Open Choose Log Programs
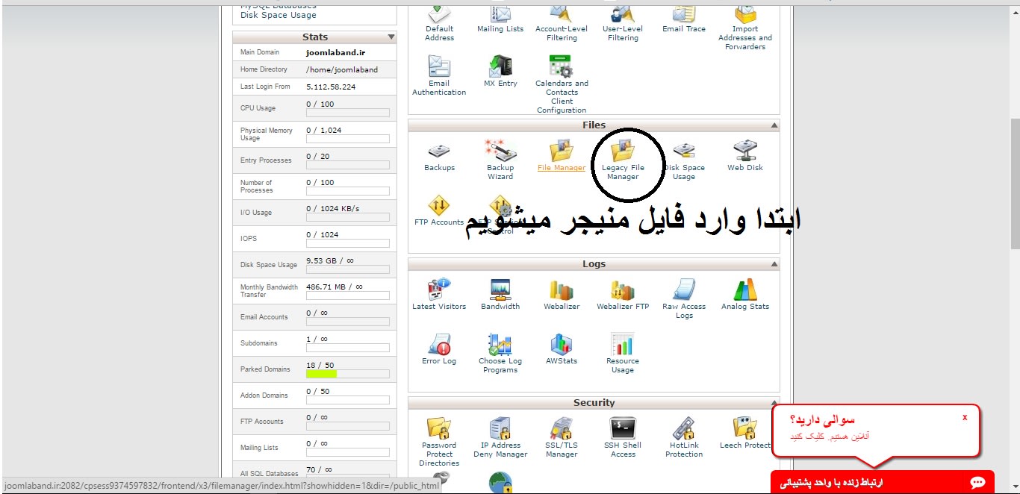 (500, 347)
